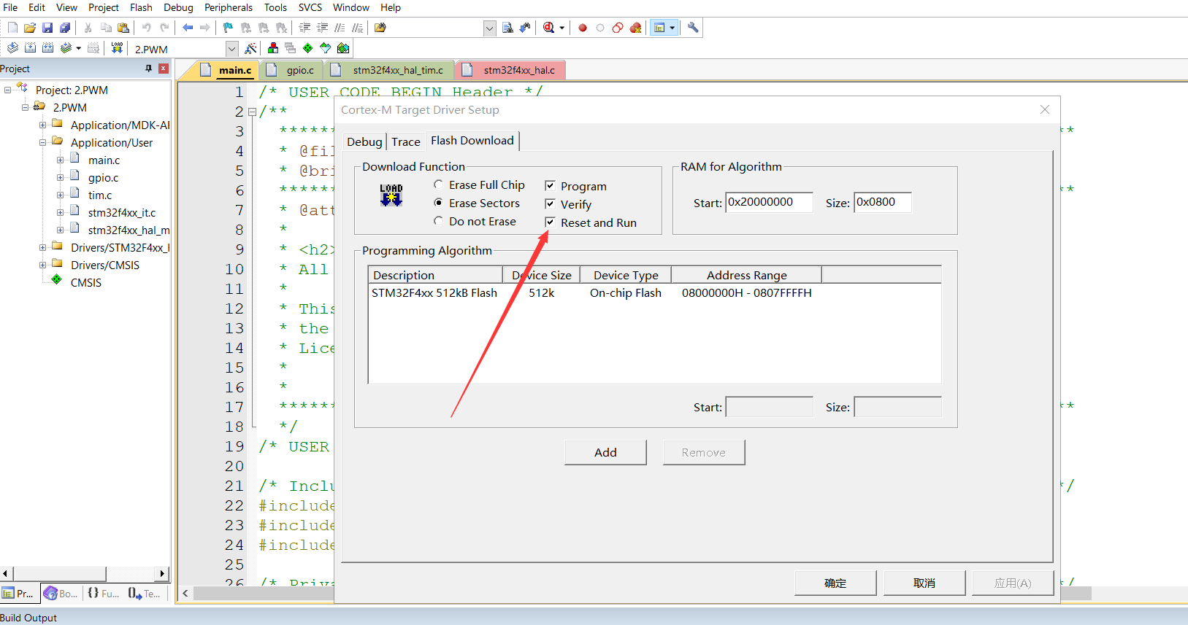
Task: Click Manage Project Items icon
Action: point(272,48)
